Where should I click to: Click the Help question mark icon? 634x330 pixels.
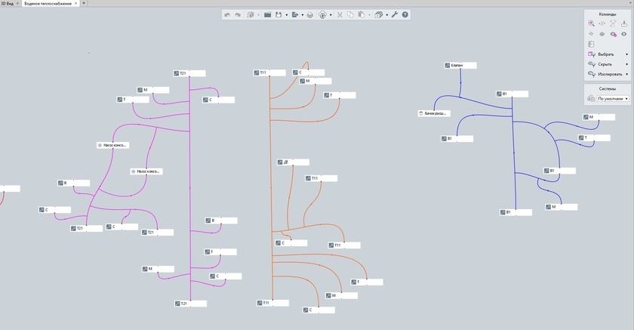405,14
